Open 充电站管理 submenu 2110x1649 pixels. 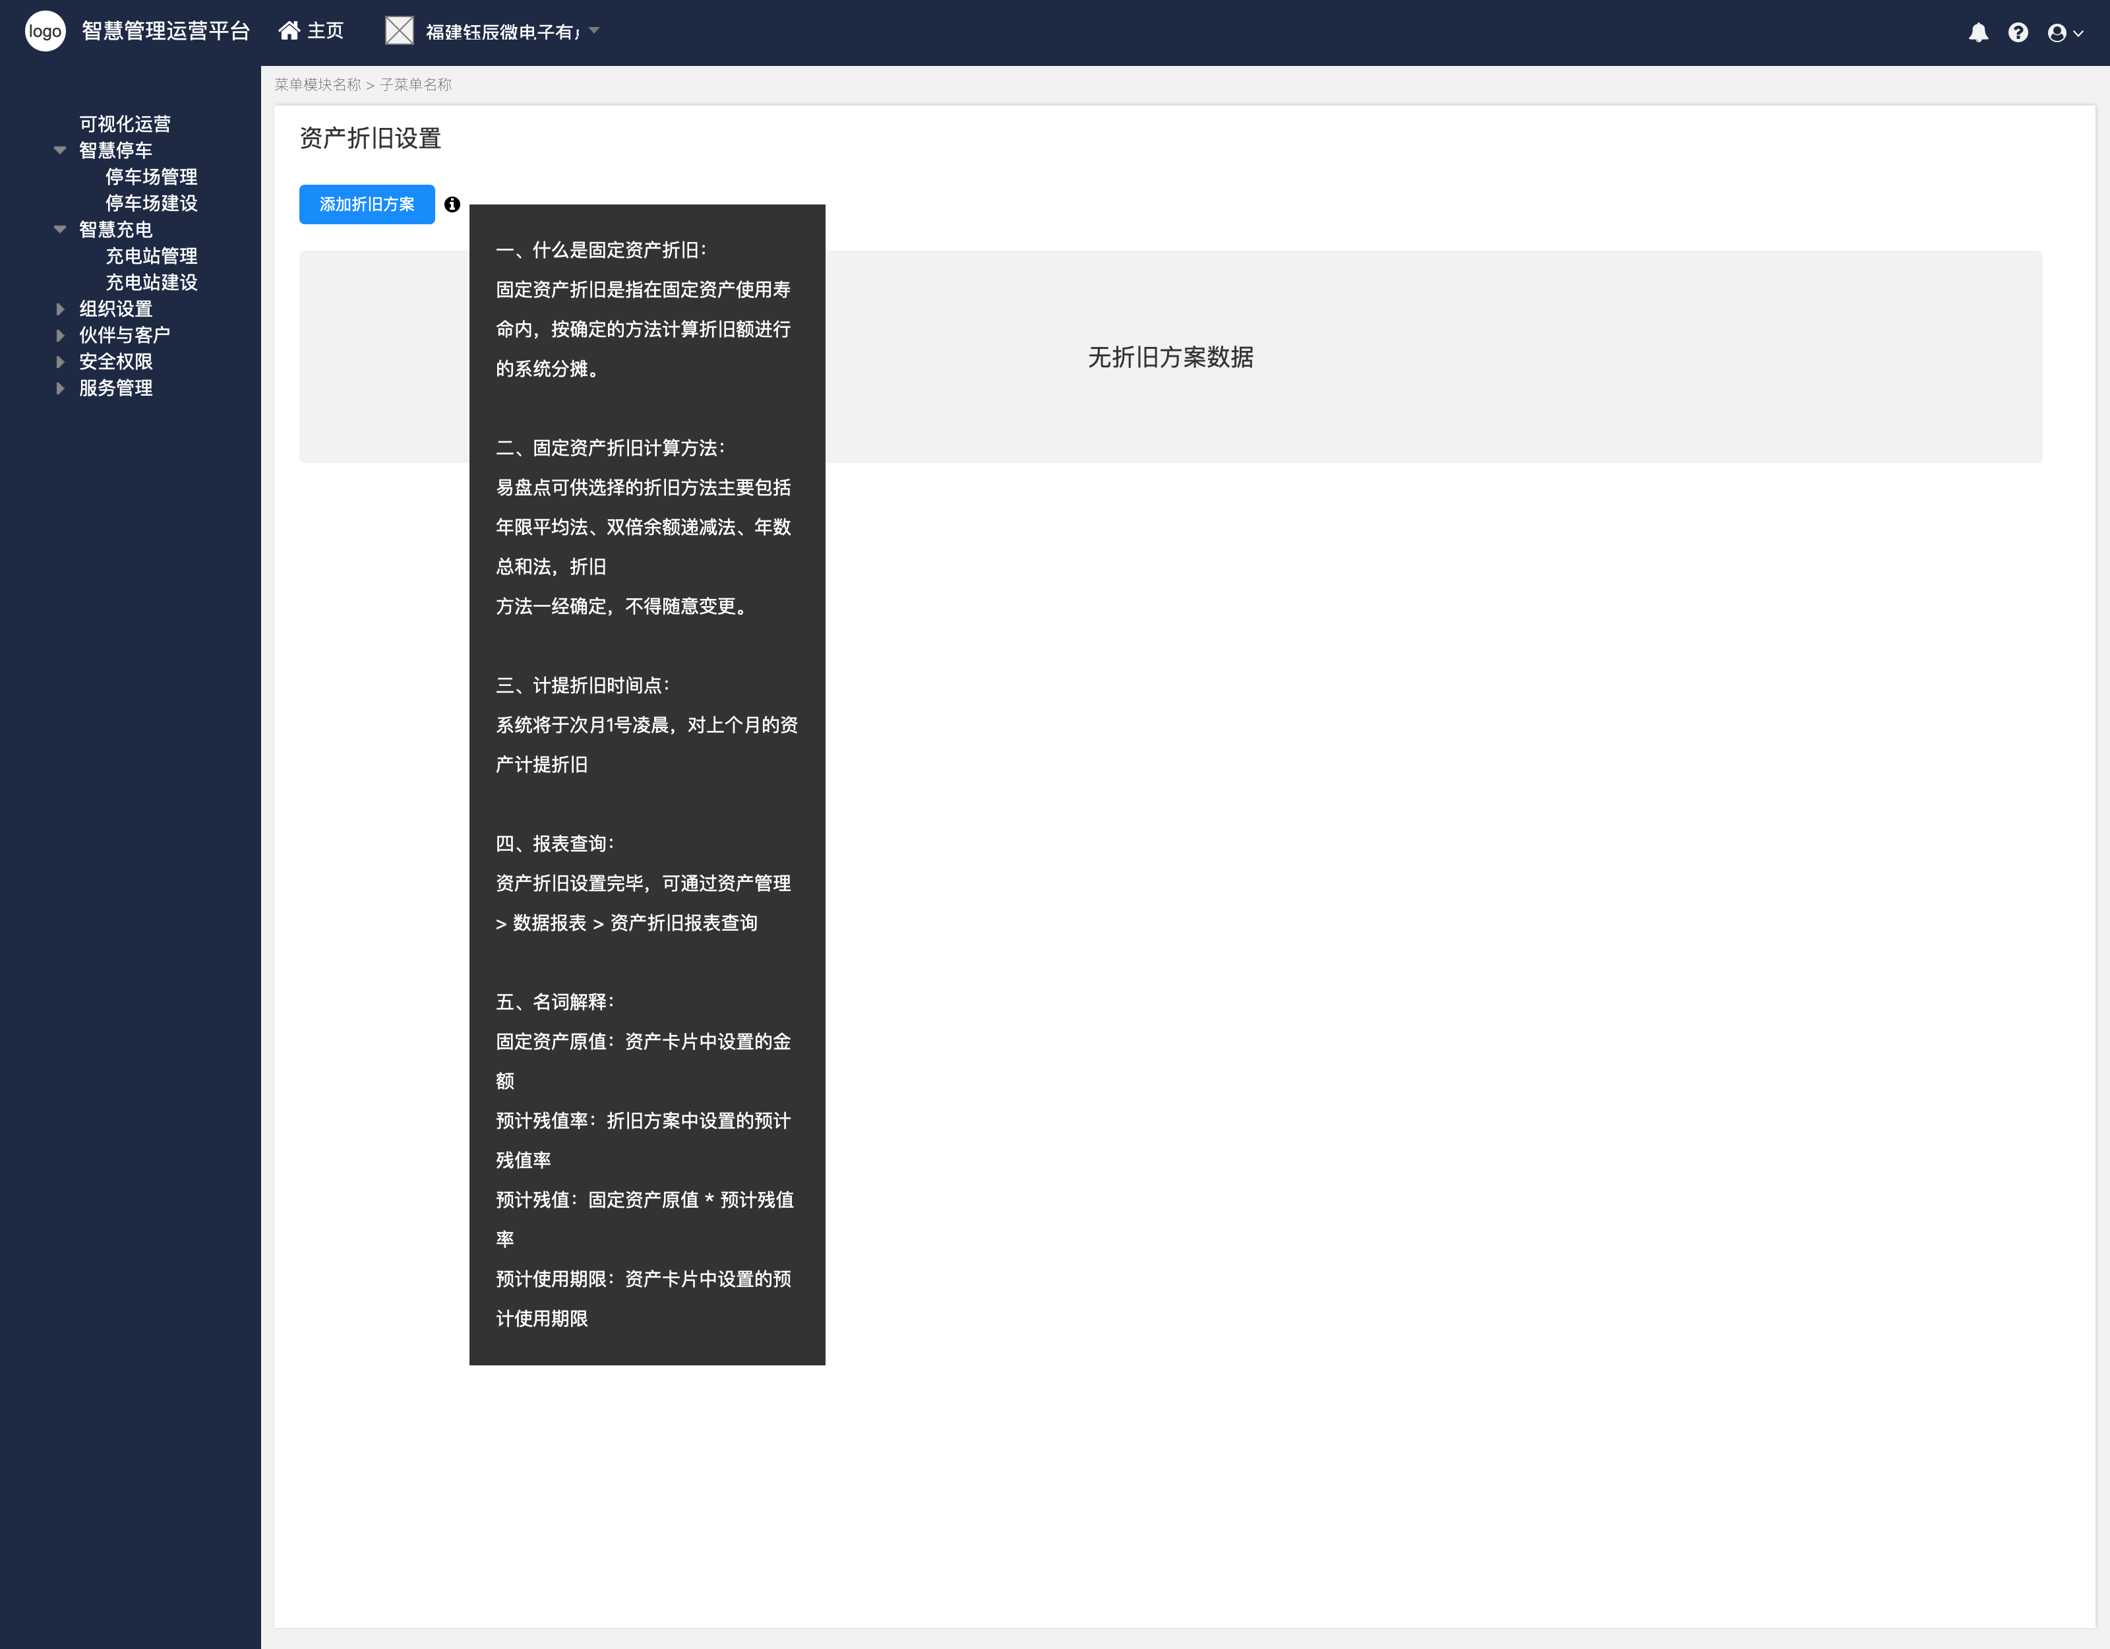point(151,256)
